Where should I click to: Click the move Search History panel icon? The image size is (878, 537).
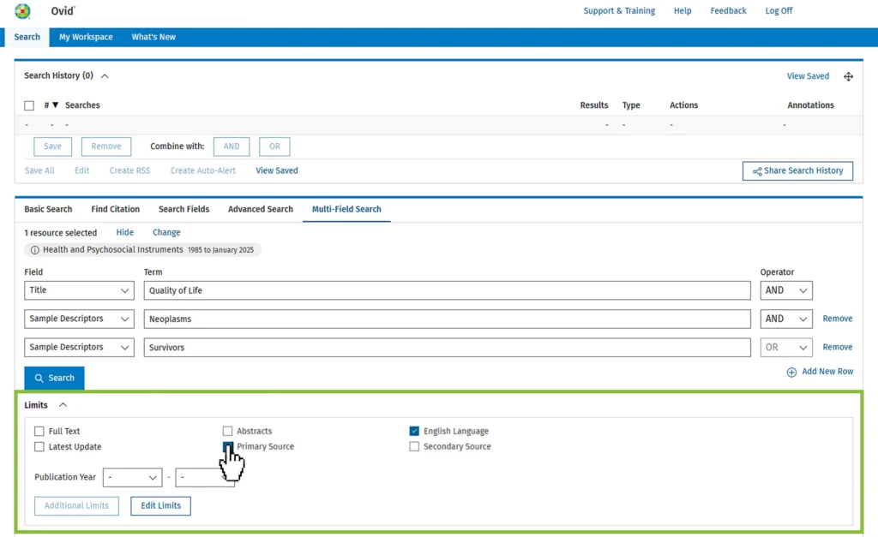(848, 76)
